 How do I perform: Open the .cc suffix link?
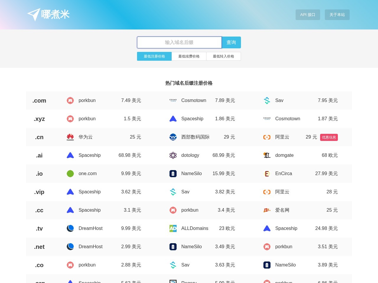pyautogui.click(x=39, y=210)
